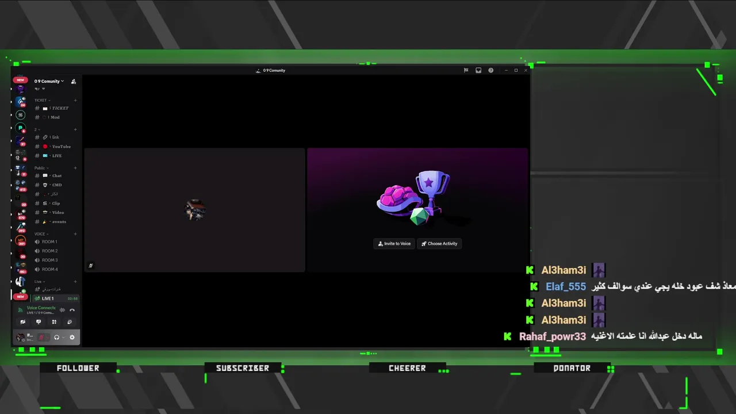Viewport: 736px width, 414px height.
Task: Add a channel to Public category
Action: tap(75, 168)
